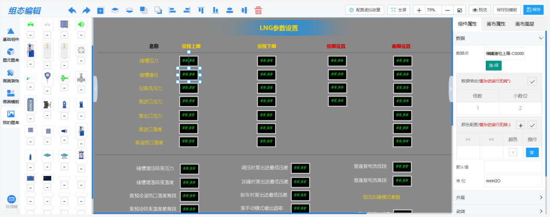Screen dimensions: 550x217
Task: Undo the last edit with the back arrow
Action: pos(72,10)
